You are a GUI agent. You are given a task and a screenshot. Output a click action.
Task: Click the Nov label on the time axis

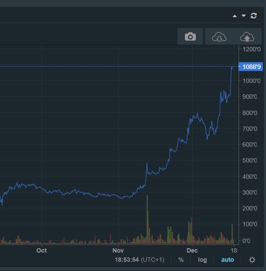118,250
